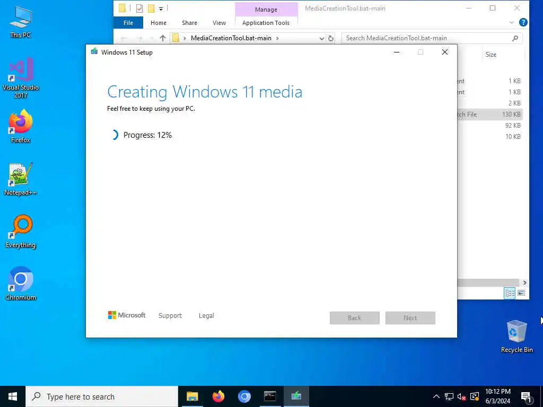Click Explorer Help question mark icon
The width and height of the screenshot is (543, 407).
[x=523, y=22]
